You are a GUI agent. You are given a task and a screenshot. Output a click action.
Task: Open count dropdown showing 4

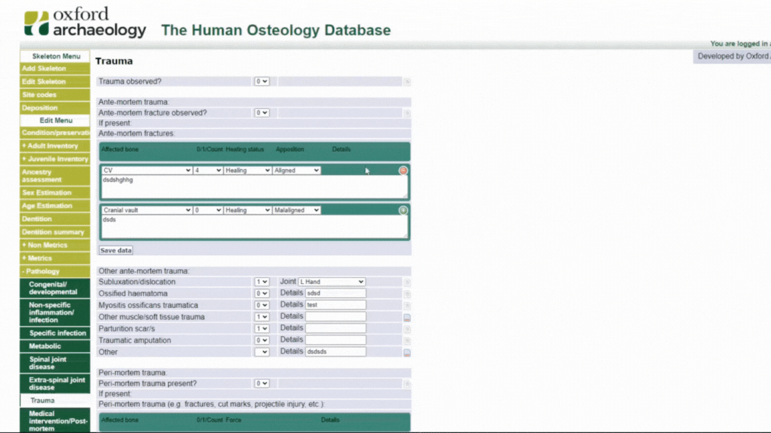(x=207, y=170)
